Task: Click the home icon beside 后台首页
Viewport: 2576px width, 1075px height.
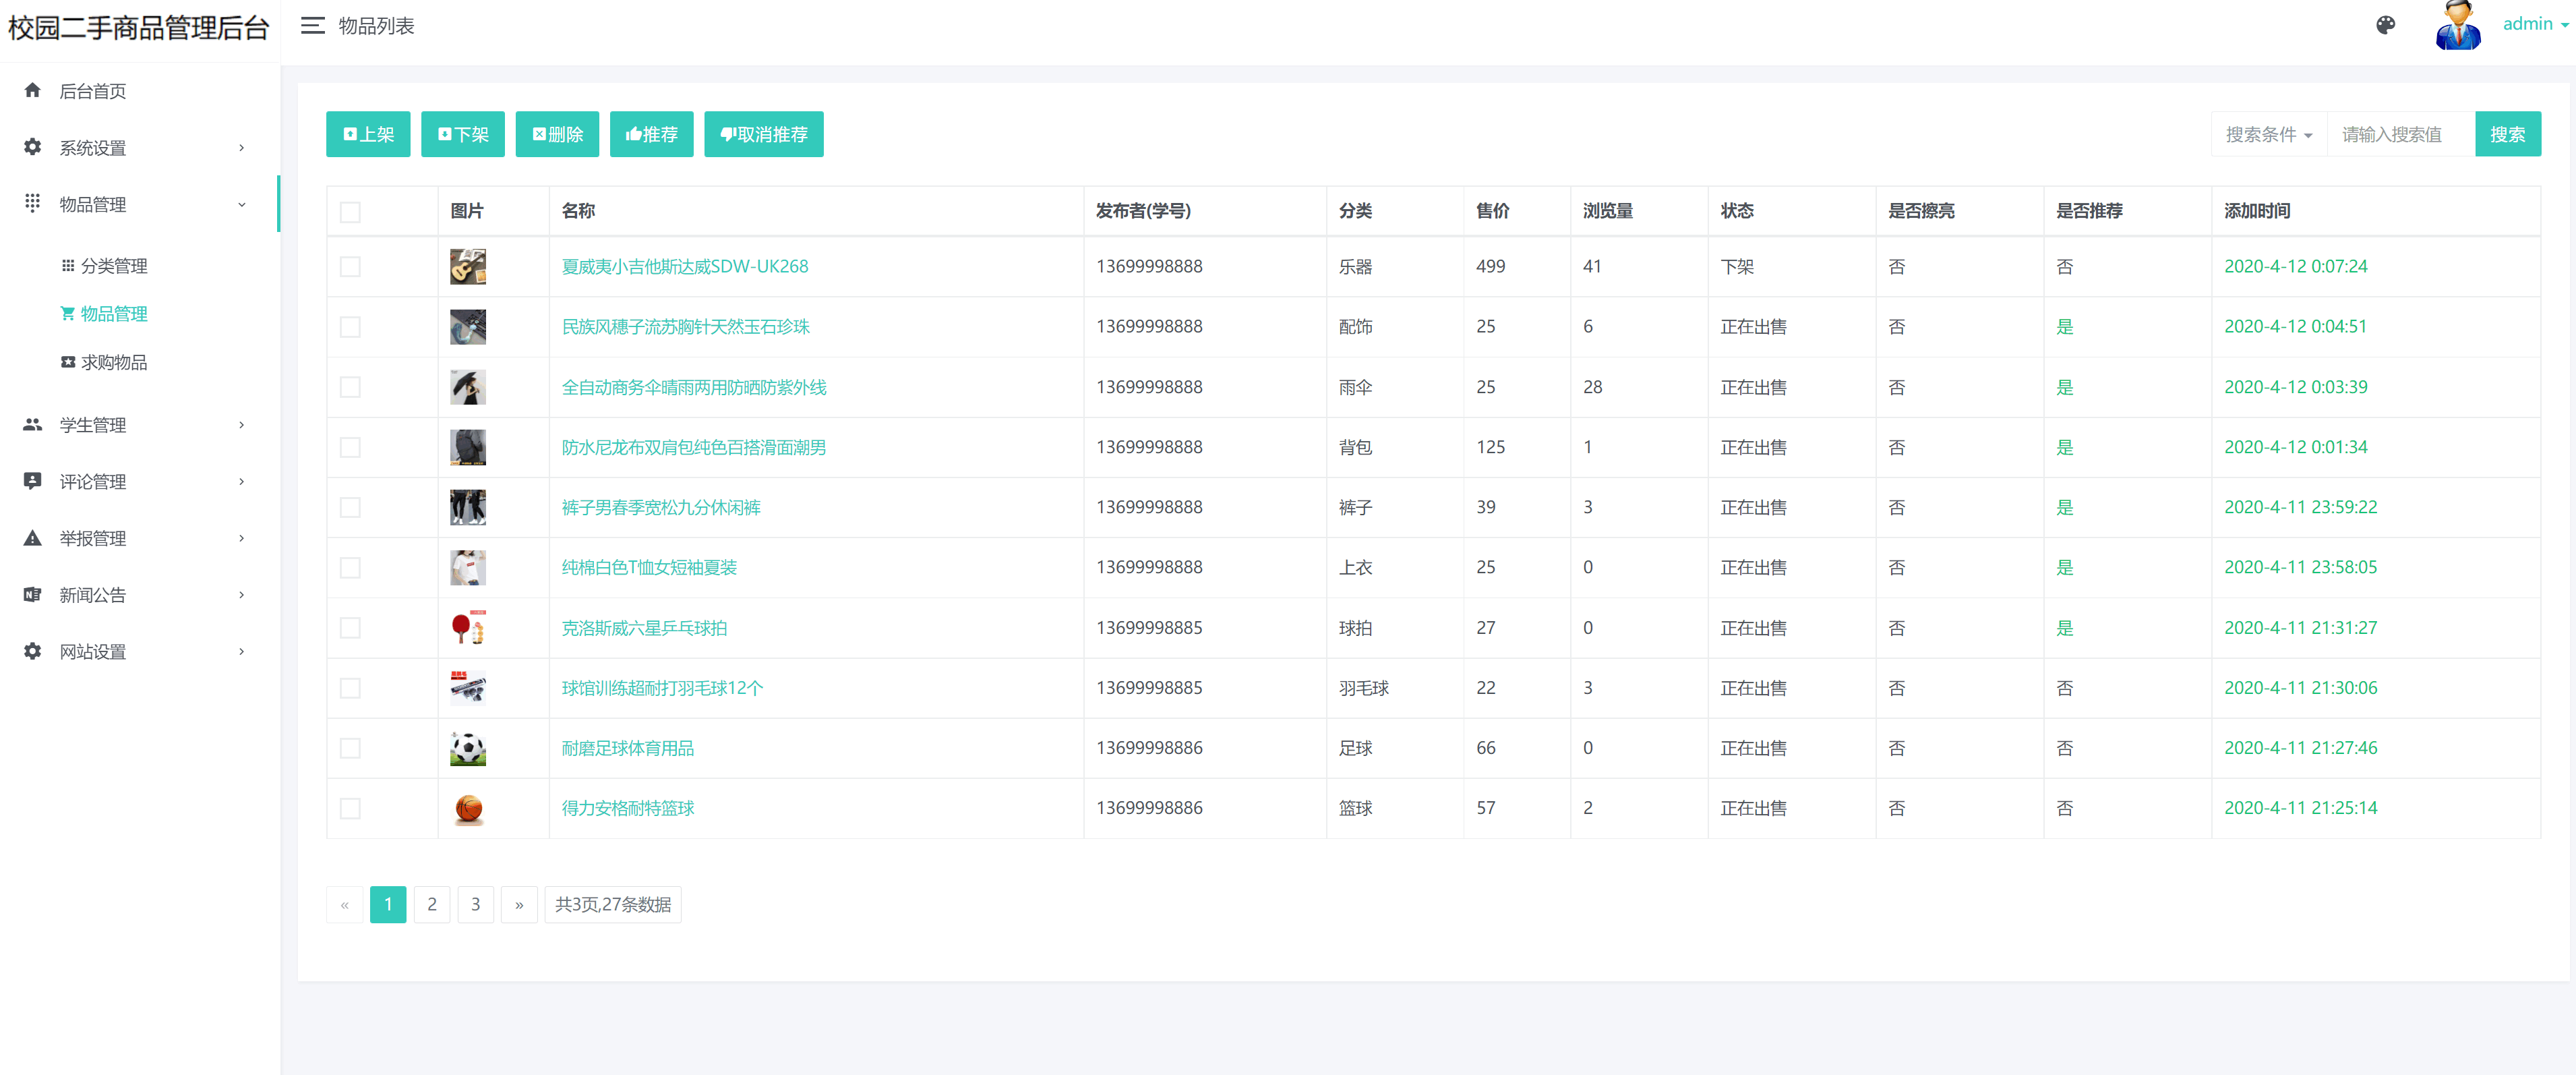Action: pyautogui.click(x=33, y=91)
